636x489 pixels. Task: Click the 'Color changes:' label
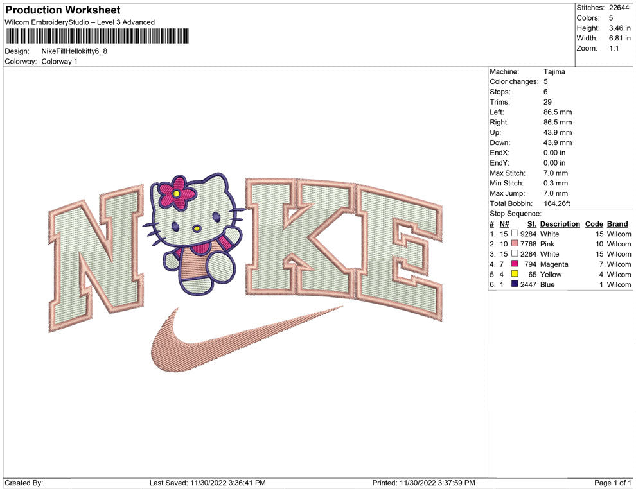click(x=514, y=81)
